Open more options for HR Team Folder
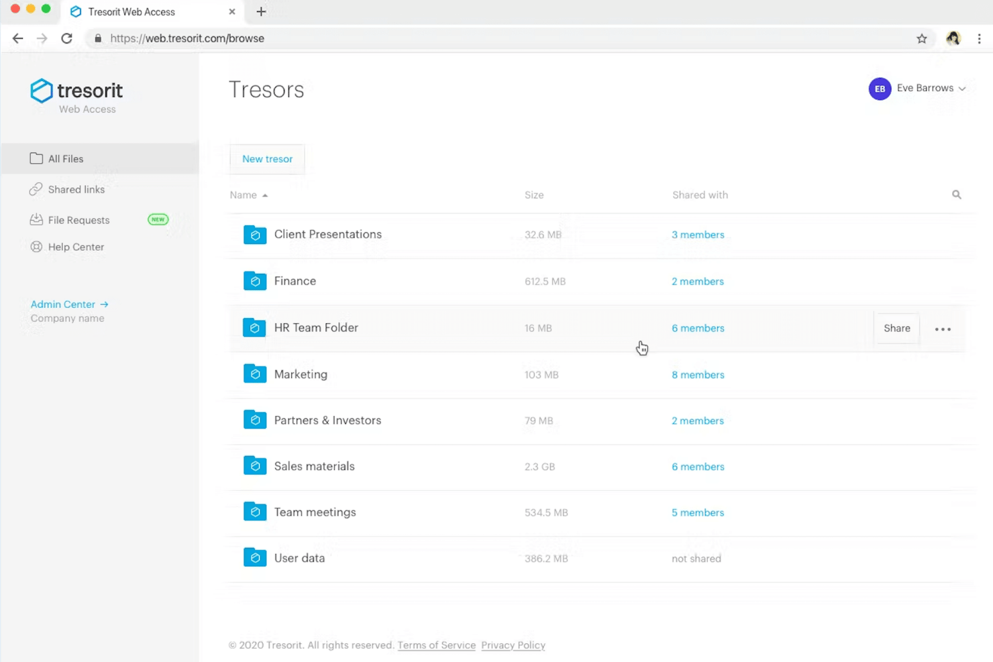The width and height of the screenshot is (993, 662). tap(943, 329)
